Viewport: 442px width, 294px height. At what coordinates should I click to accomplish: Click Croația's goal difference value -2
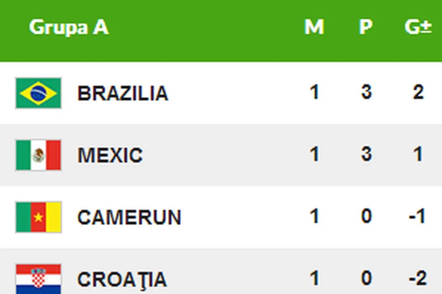pyautogui.click(x=417, y=278)
